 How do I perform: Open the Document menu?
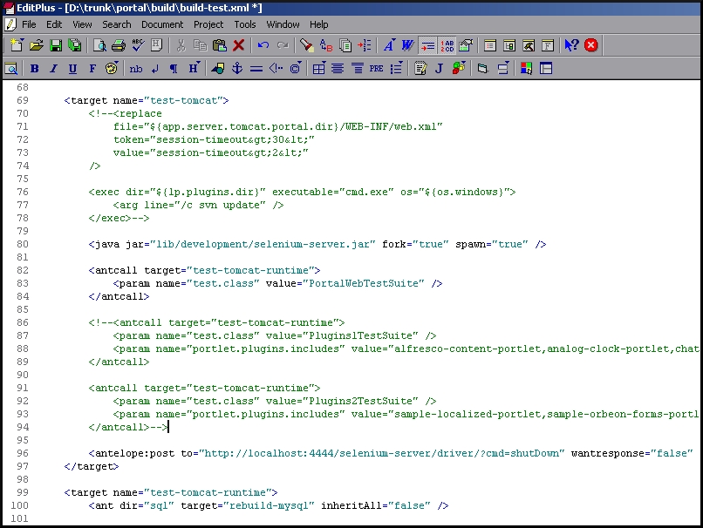[x=162, y=24]
